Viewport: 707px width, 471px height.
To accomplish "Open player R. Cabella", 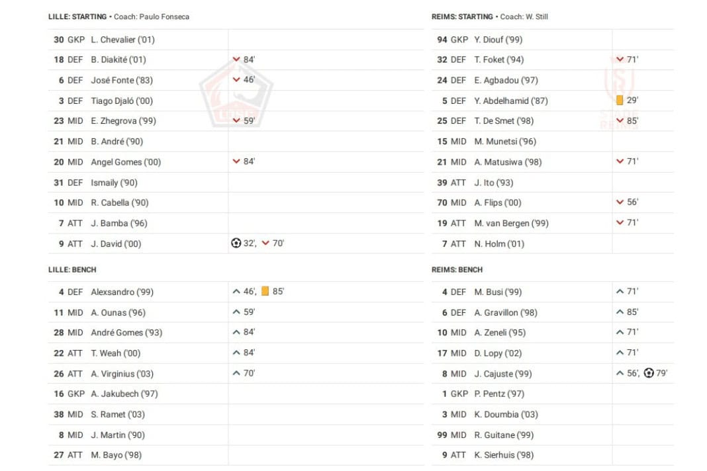I will point(119,203).
